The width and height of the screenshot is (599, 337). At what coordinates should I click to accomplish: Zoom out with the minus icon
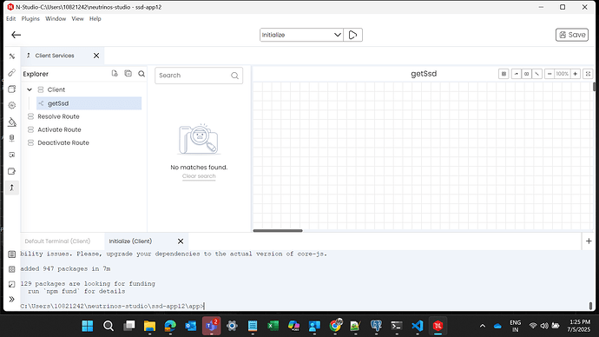coord(550,74)
